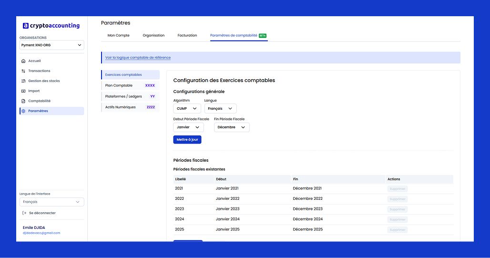Click the Comptabilité document icon
The width and height of the screenshot is (490, 258).
23,101
